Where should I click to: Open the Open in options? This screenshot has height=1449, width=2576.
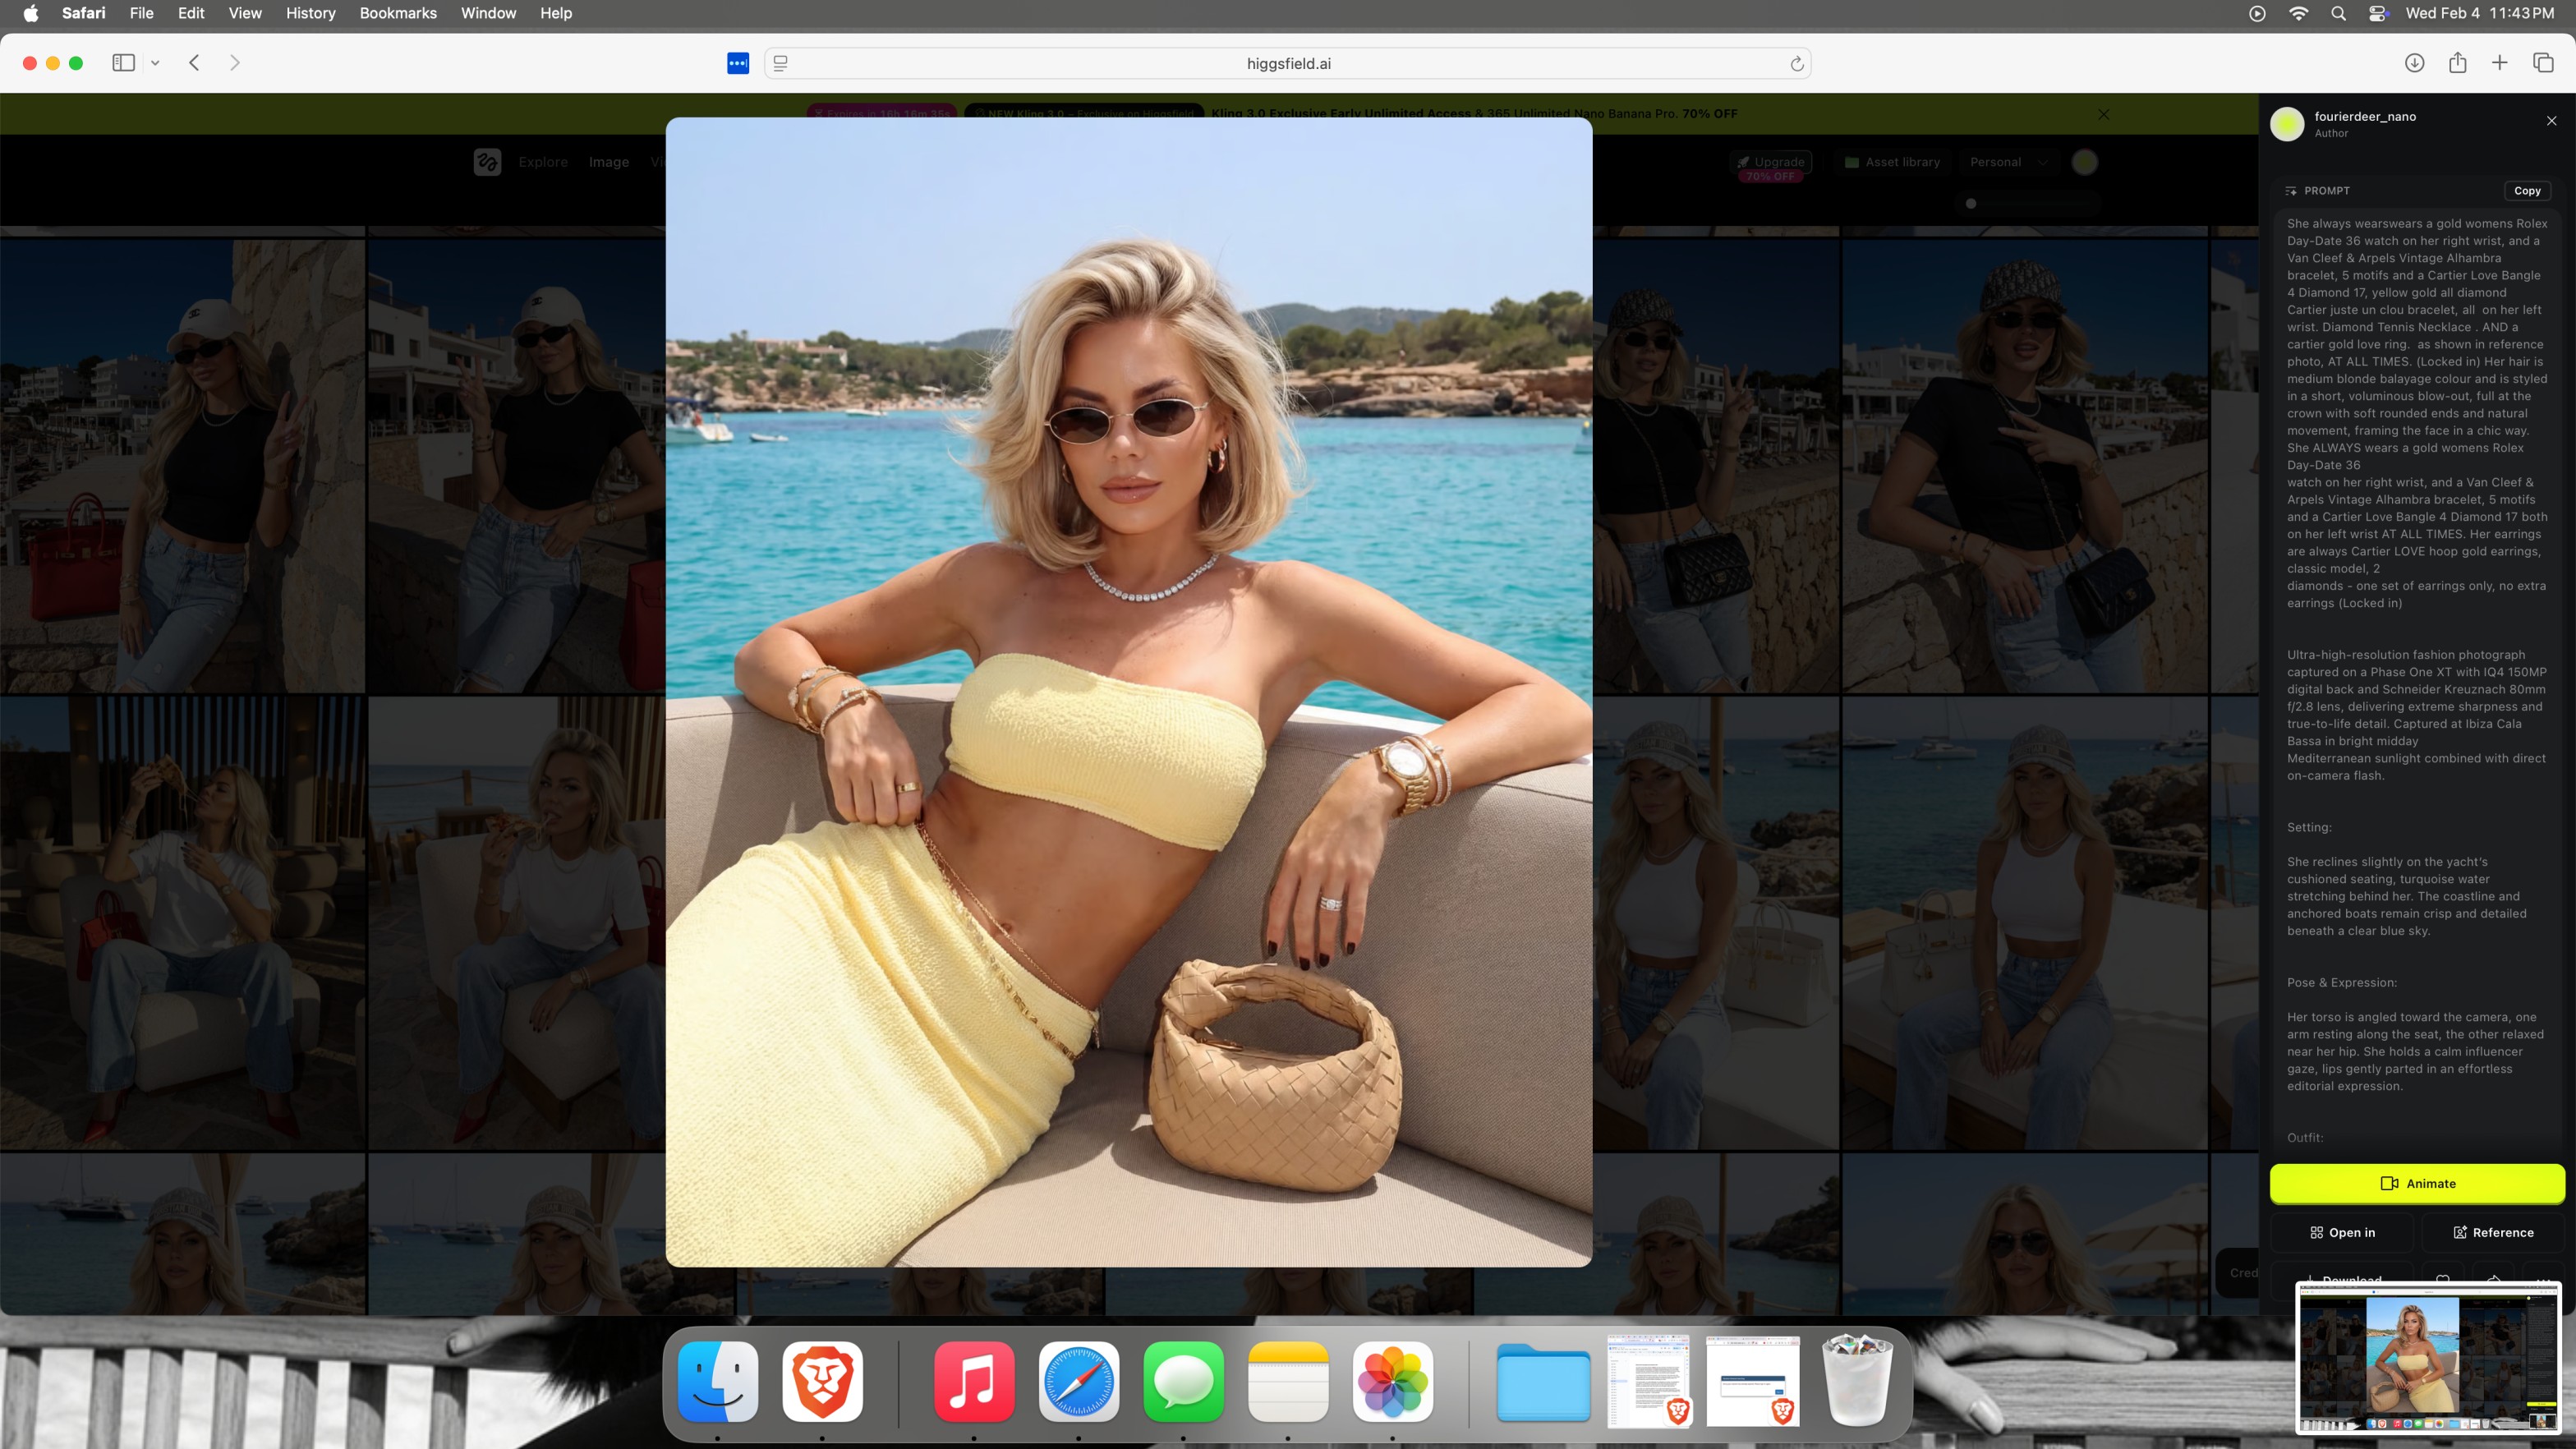2342,1232
